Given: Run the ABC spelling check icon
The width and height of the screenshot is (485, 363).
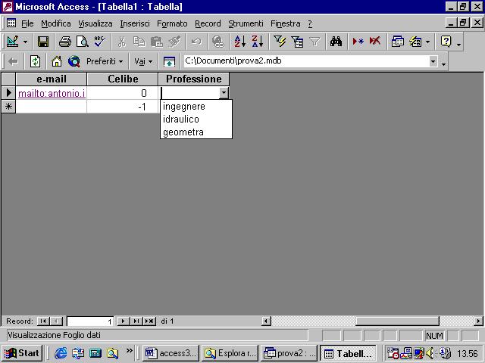Looking at the screenshot, I should pos(99,42).
